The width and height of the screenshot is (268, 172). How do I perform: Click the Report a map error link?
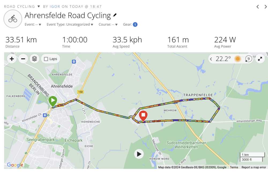(x=254, y=167)
